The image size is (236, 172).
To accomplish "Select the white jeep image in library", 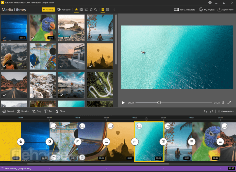I will (x=71, y=56).
